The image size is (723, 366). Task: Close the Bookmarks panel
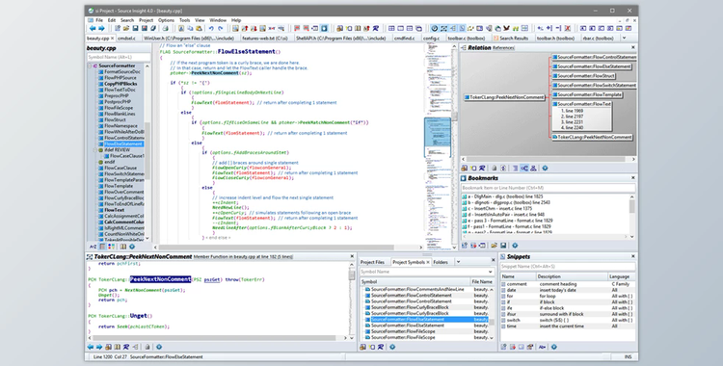tap(632, 178)
